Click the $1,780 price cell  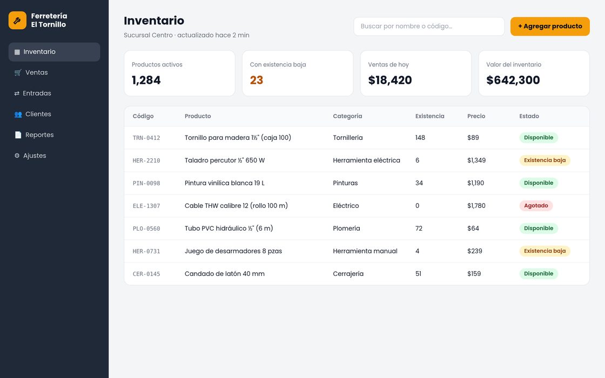(476, 206)
